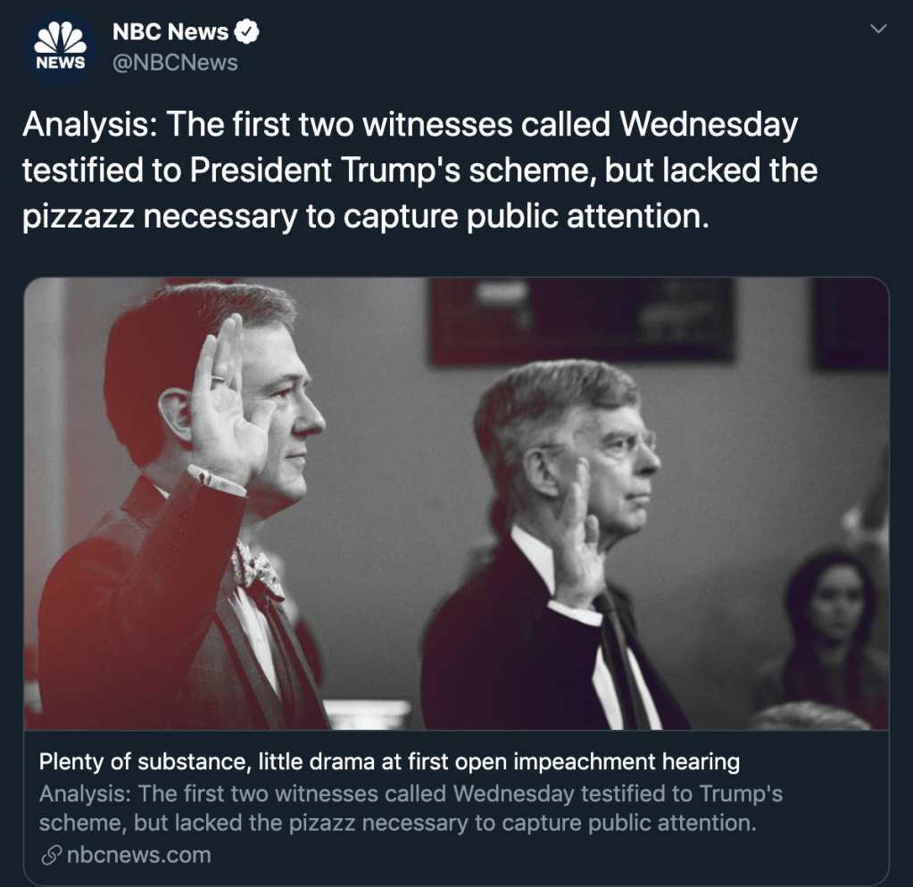The image size is (913, 887).
Task: Click headline 'Plenty of substance, little drama'
Action: click(389, 761)
